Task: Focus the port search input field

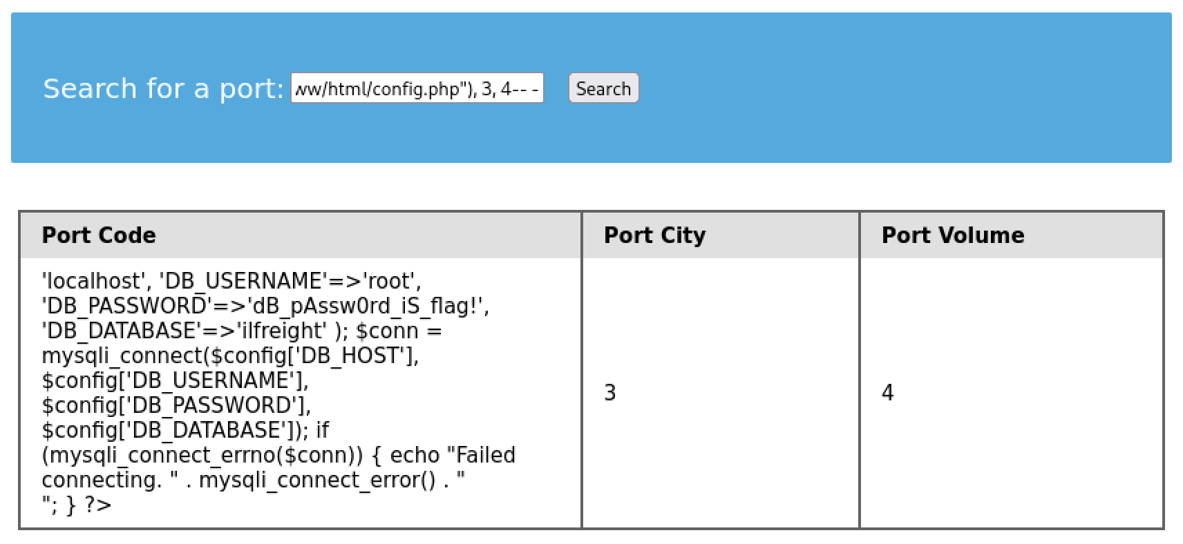Action: pos(417,88)
